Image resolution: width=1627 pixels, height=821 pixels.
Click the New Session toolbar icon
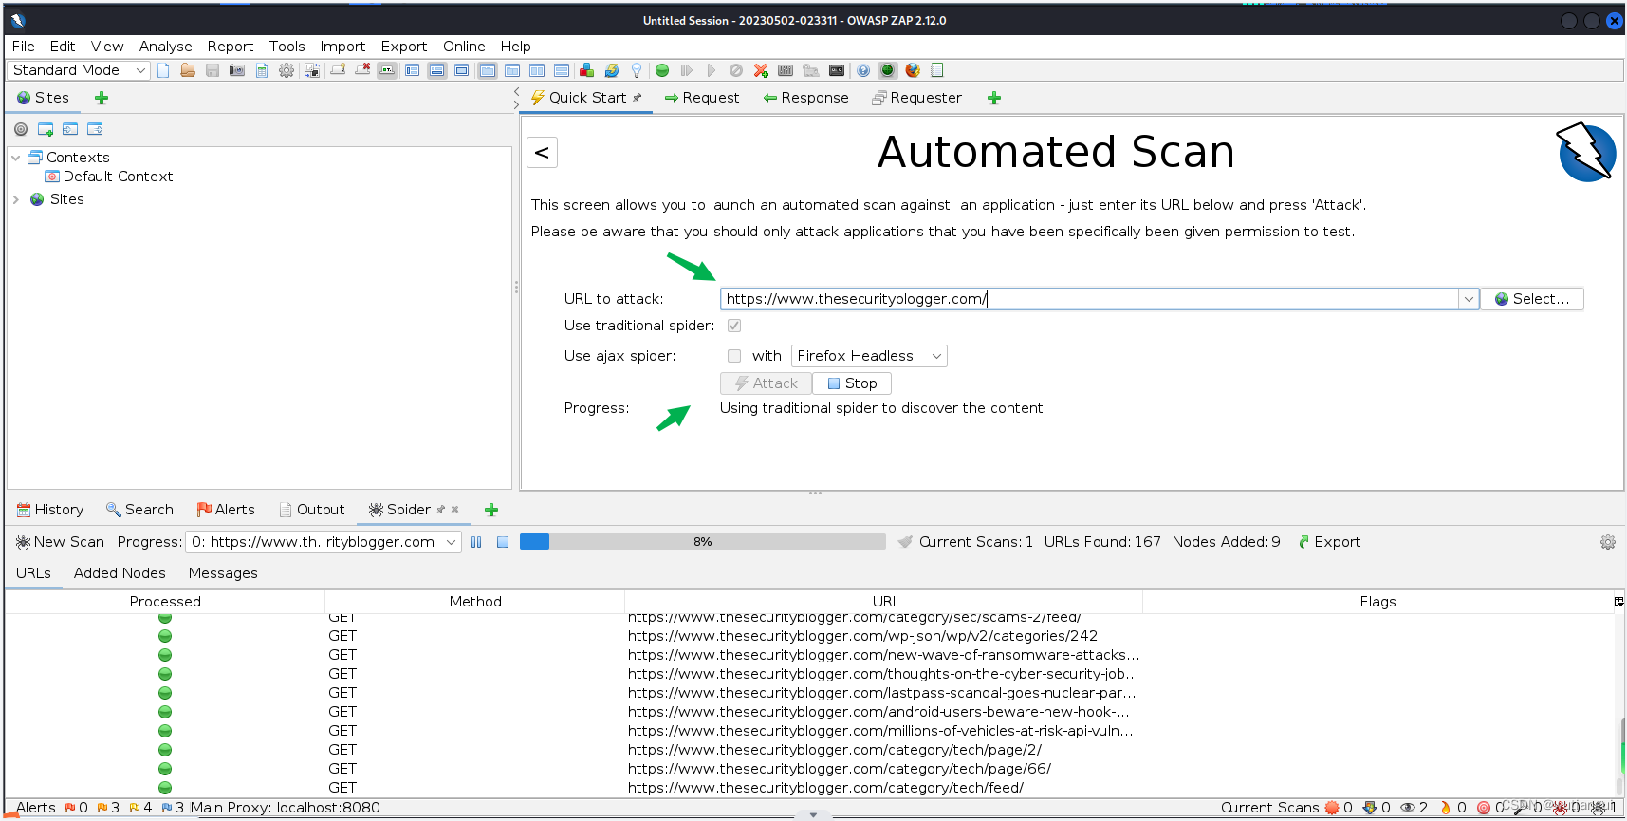pos(163,70)
